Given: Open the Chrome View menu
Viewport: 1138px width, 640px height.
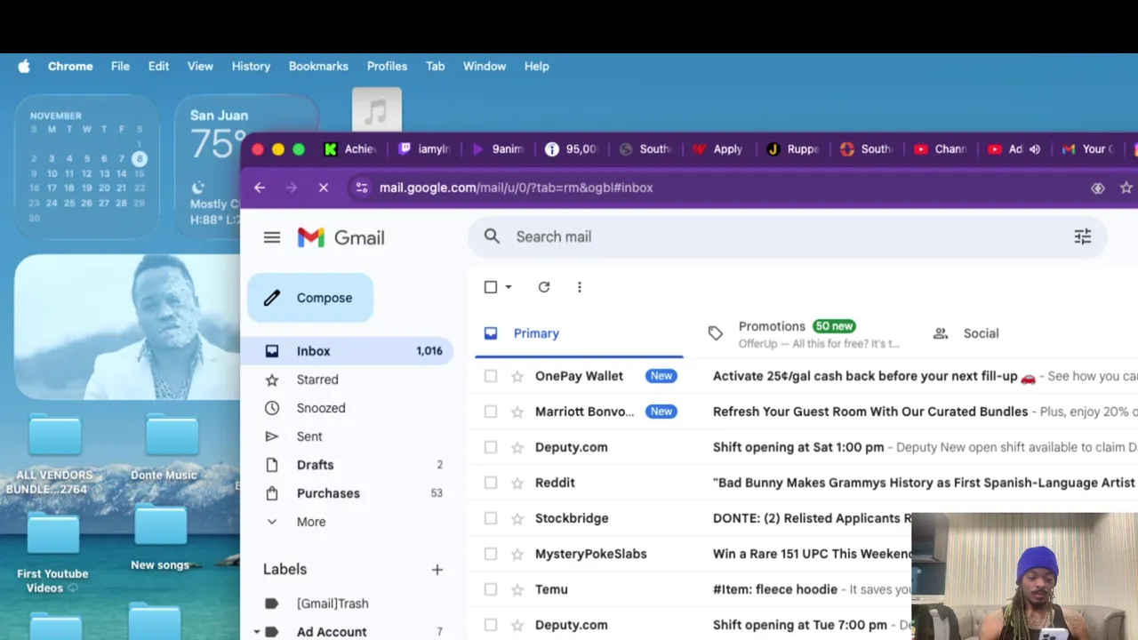Looking at the screenshot, I should point(200,66).
